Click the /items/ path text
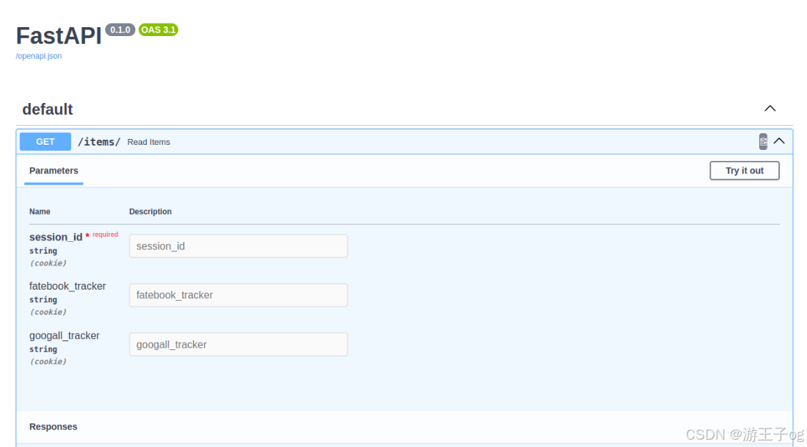Screen dimensions: 807x447 pos(99,141)
